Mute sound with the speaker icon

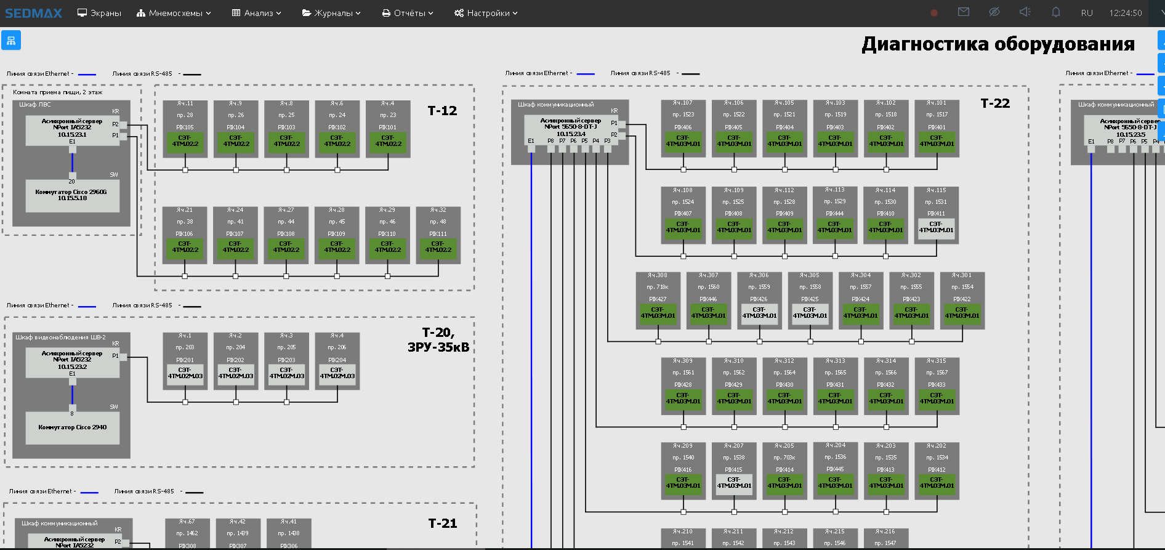point(1025,12)
